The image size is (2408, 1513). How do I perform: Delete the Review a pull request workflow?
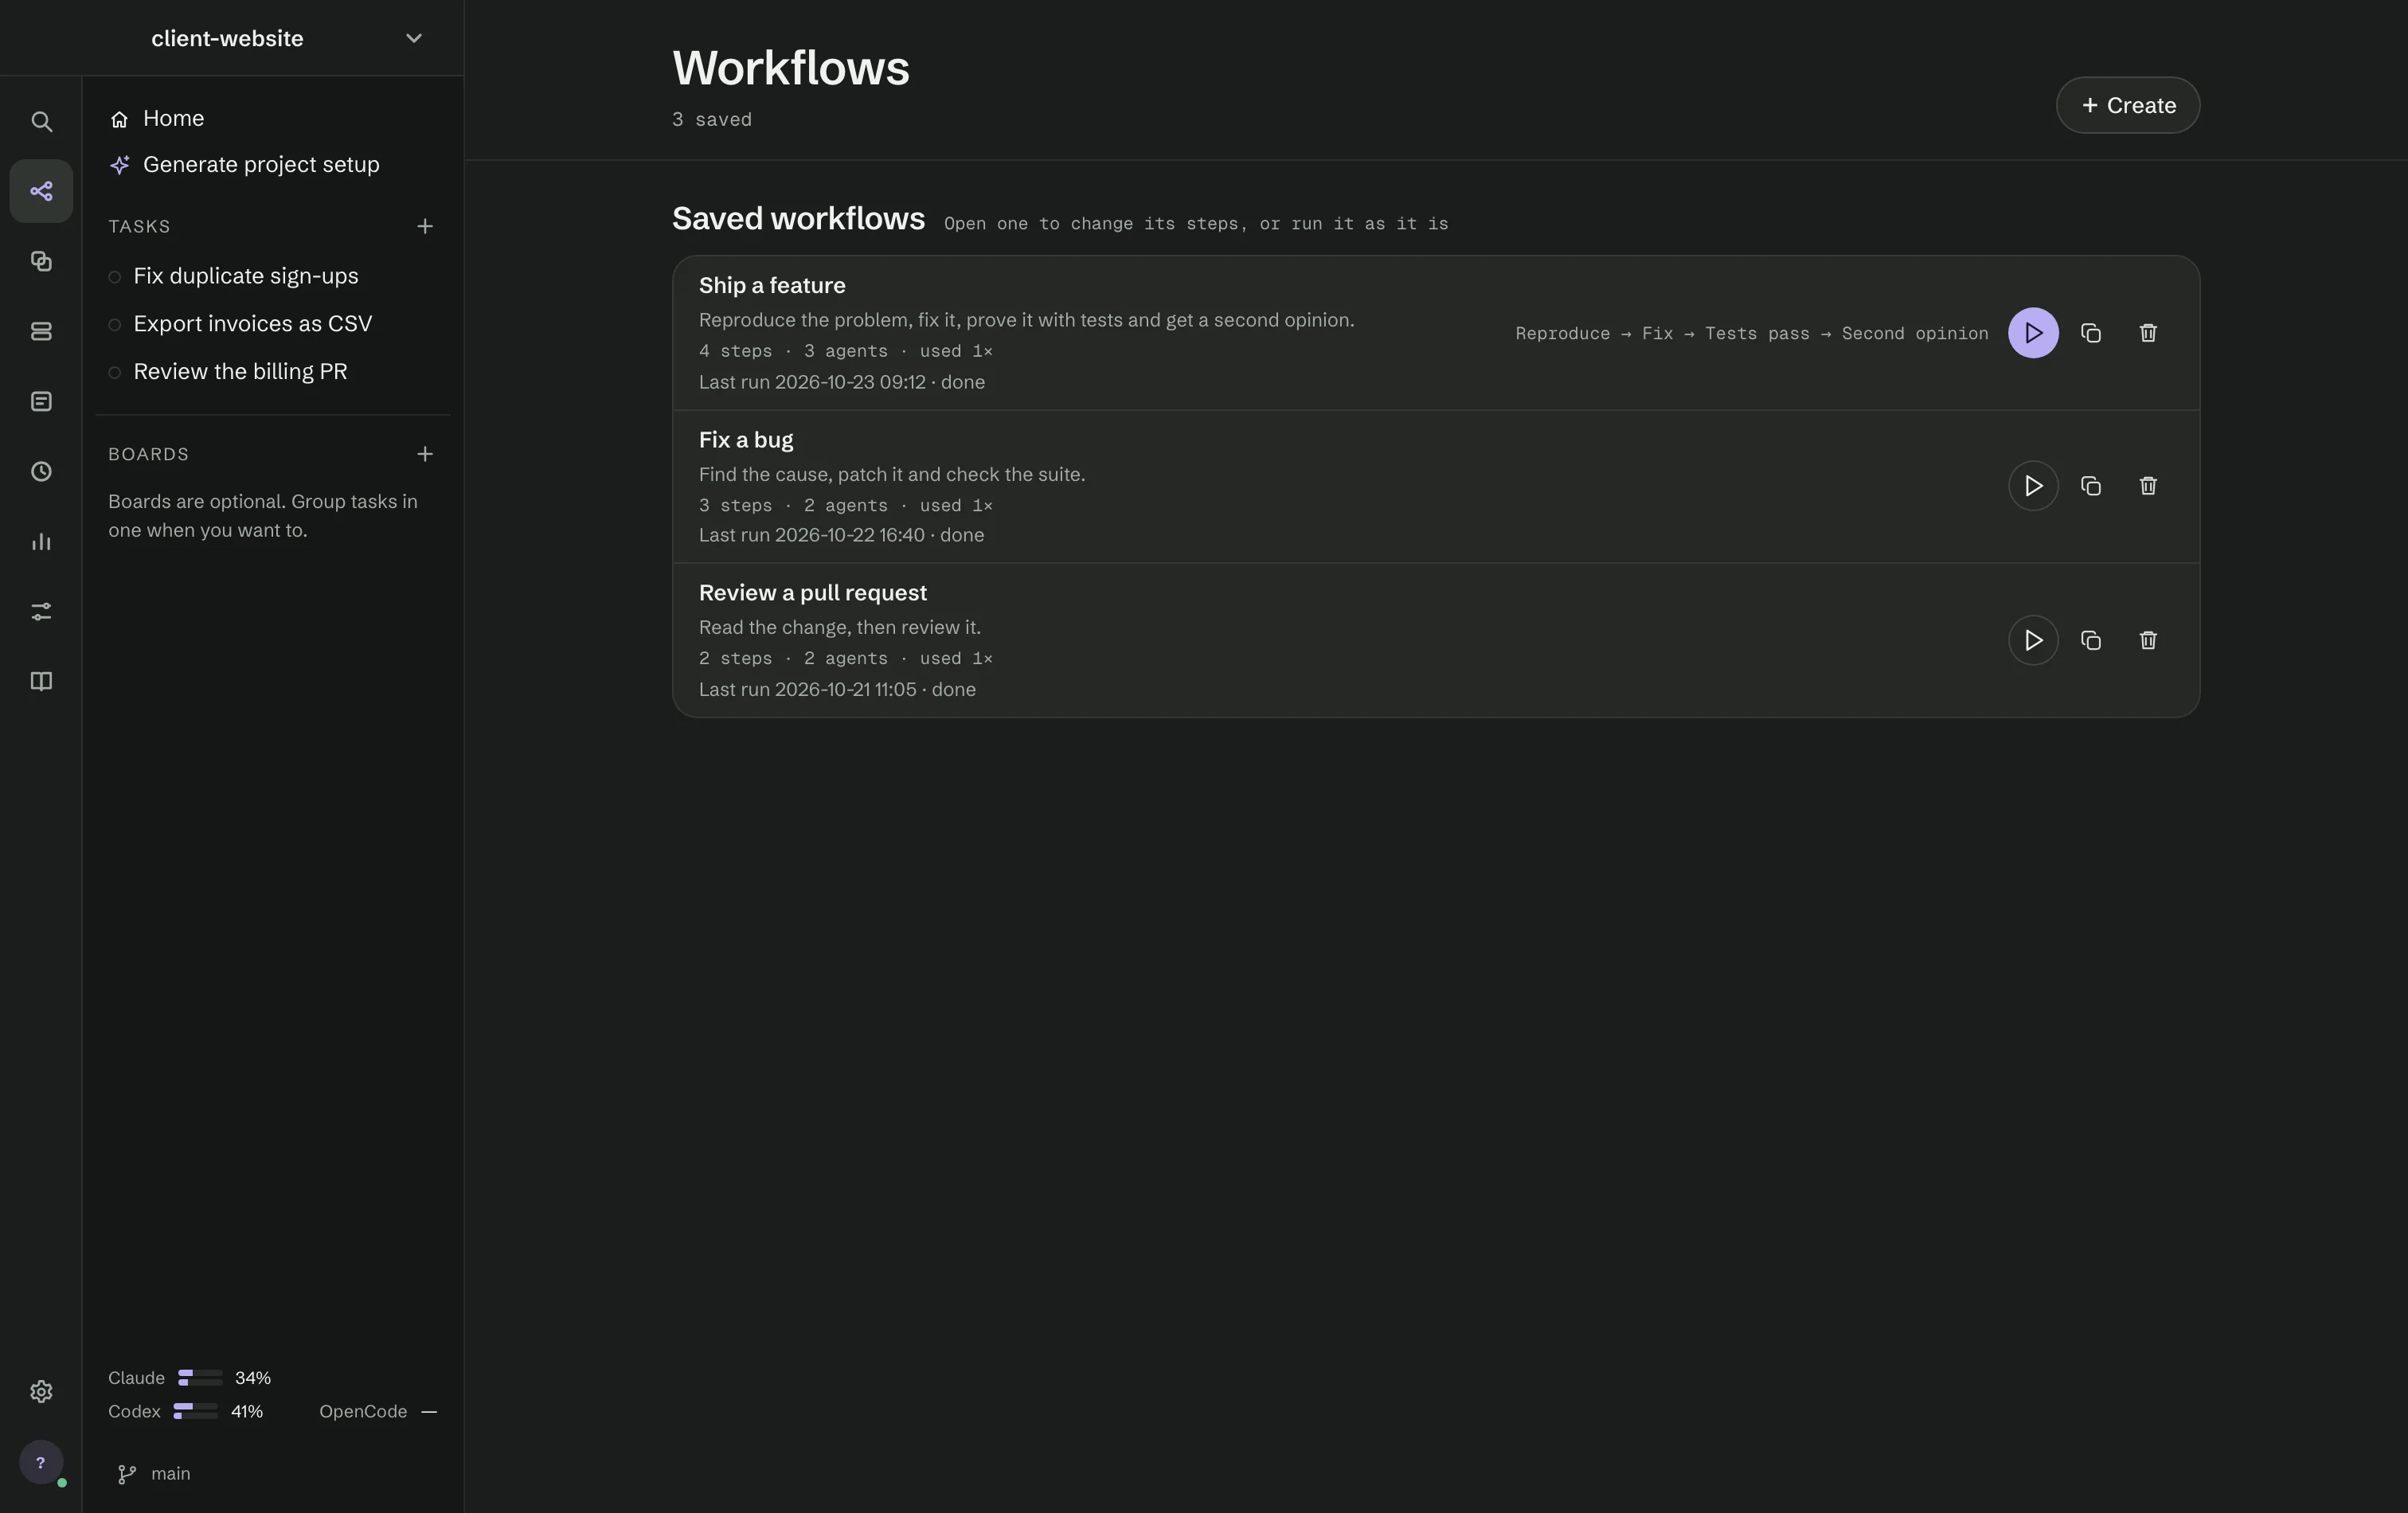click(2148, 640)
